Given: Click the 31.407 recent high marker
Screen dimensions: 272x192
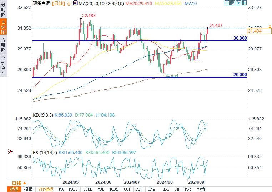Looking at the screenshot, I should click(x=216, y=25).
